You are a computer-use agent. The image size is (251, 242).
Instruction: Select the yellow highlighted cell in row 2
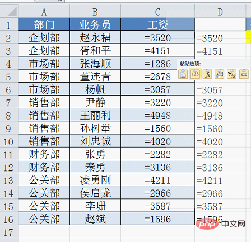[248, 37]
